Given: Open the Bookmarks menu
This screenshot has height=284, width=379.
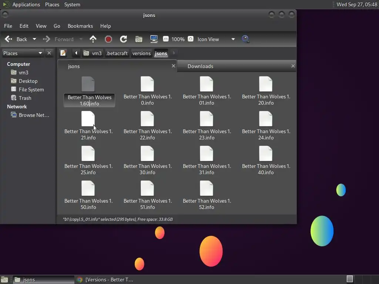Looking at the screenshot, I should [x=80, y=26].
